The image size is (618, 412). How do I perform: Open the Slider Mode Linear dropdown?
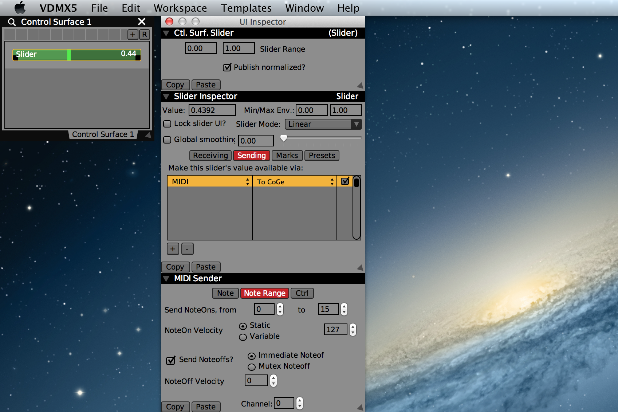click(x=323, y=124)
